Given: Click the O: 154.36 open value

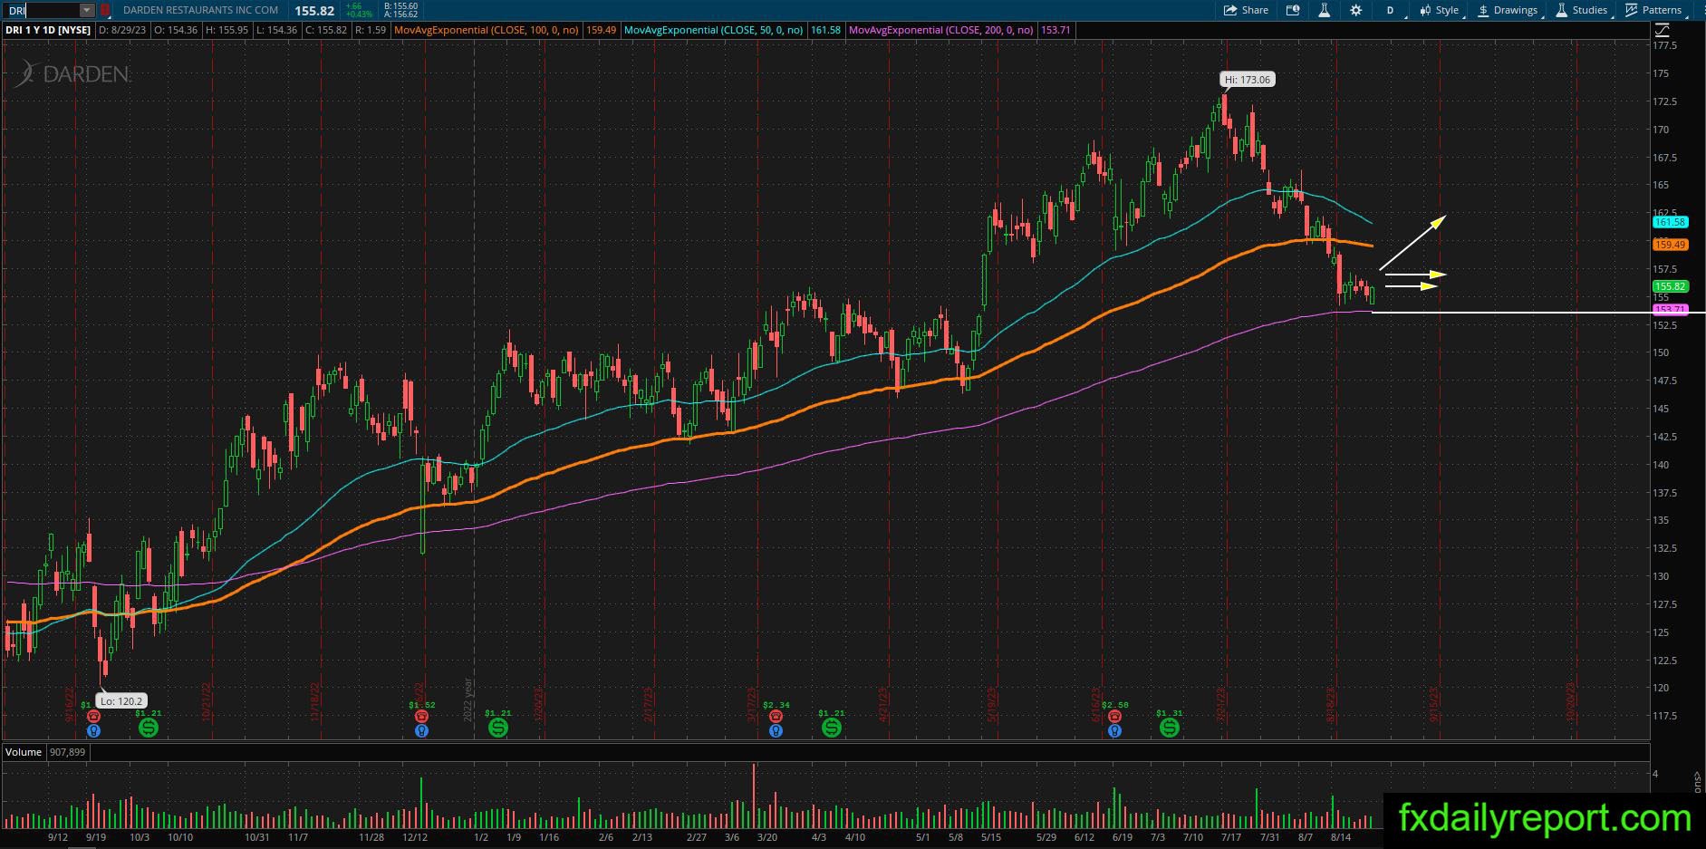Looking at the screenshot, I should tap(176, 30).
